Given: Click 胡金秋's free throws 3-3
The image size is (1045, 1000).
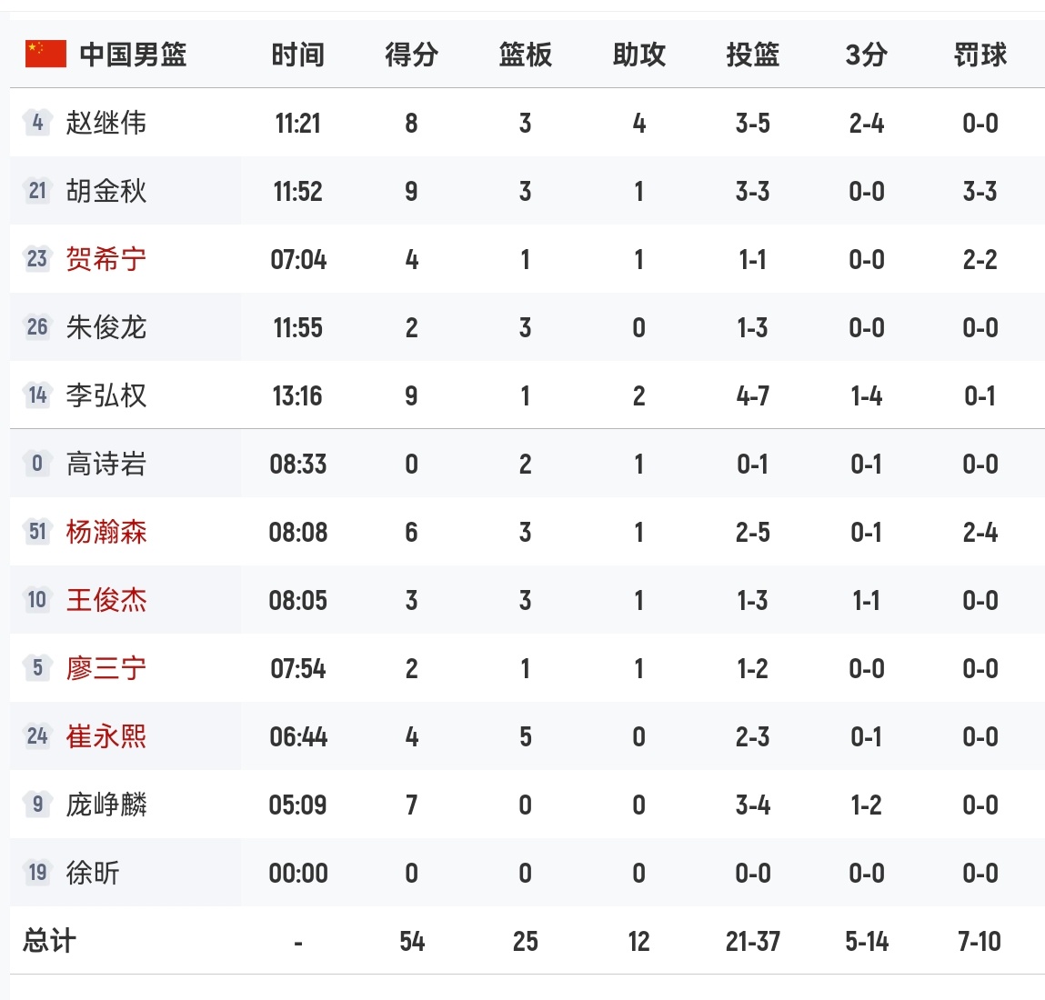Looking at the screenshot, I should [x=980, y=192].
